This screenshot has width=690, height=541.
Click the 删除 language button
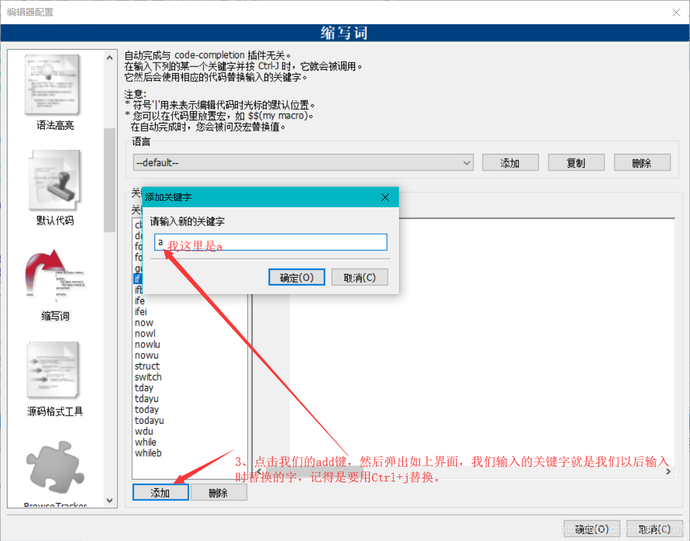tap(642, 163)
